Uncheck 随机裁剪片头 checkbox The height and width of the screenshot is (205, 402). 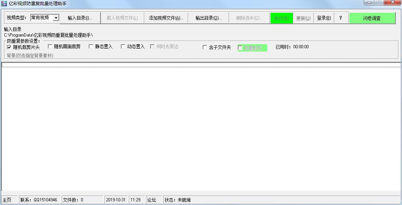pos(9,47)
